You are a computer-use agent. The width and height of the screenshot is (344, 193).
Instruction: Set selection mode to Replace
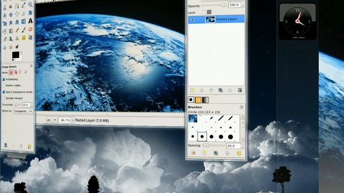click(x=11, y=72)
